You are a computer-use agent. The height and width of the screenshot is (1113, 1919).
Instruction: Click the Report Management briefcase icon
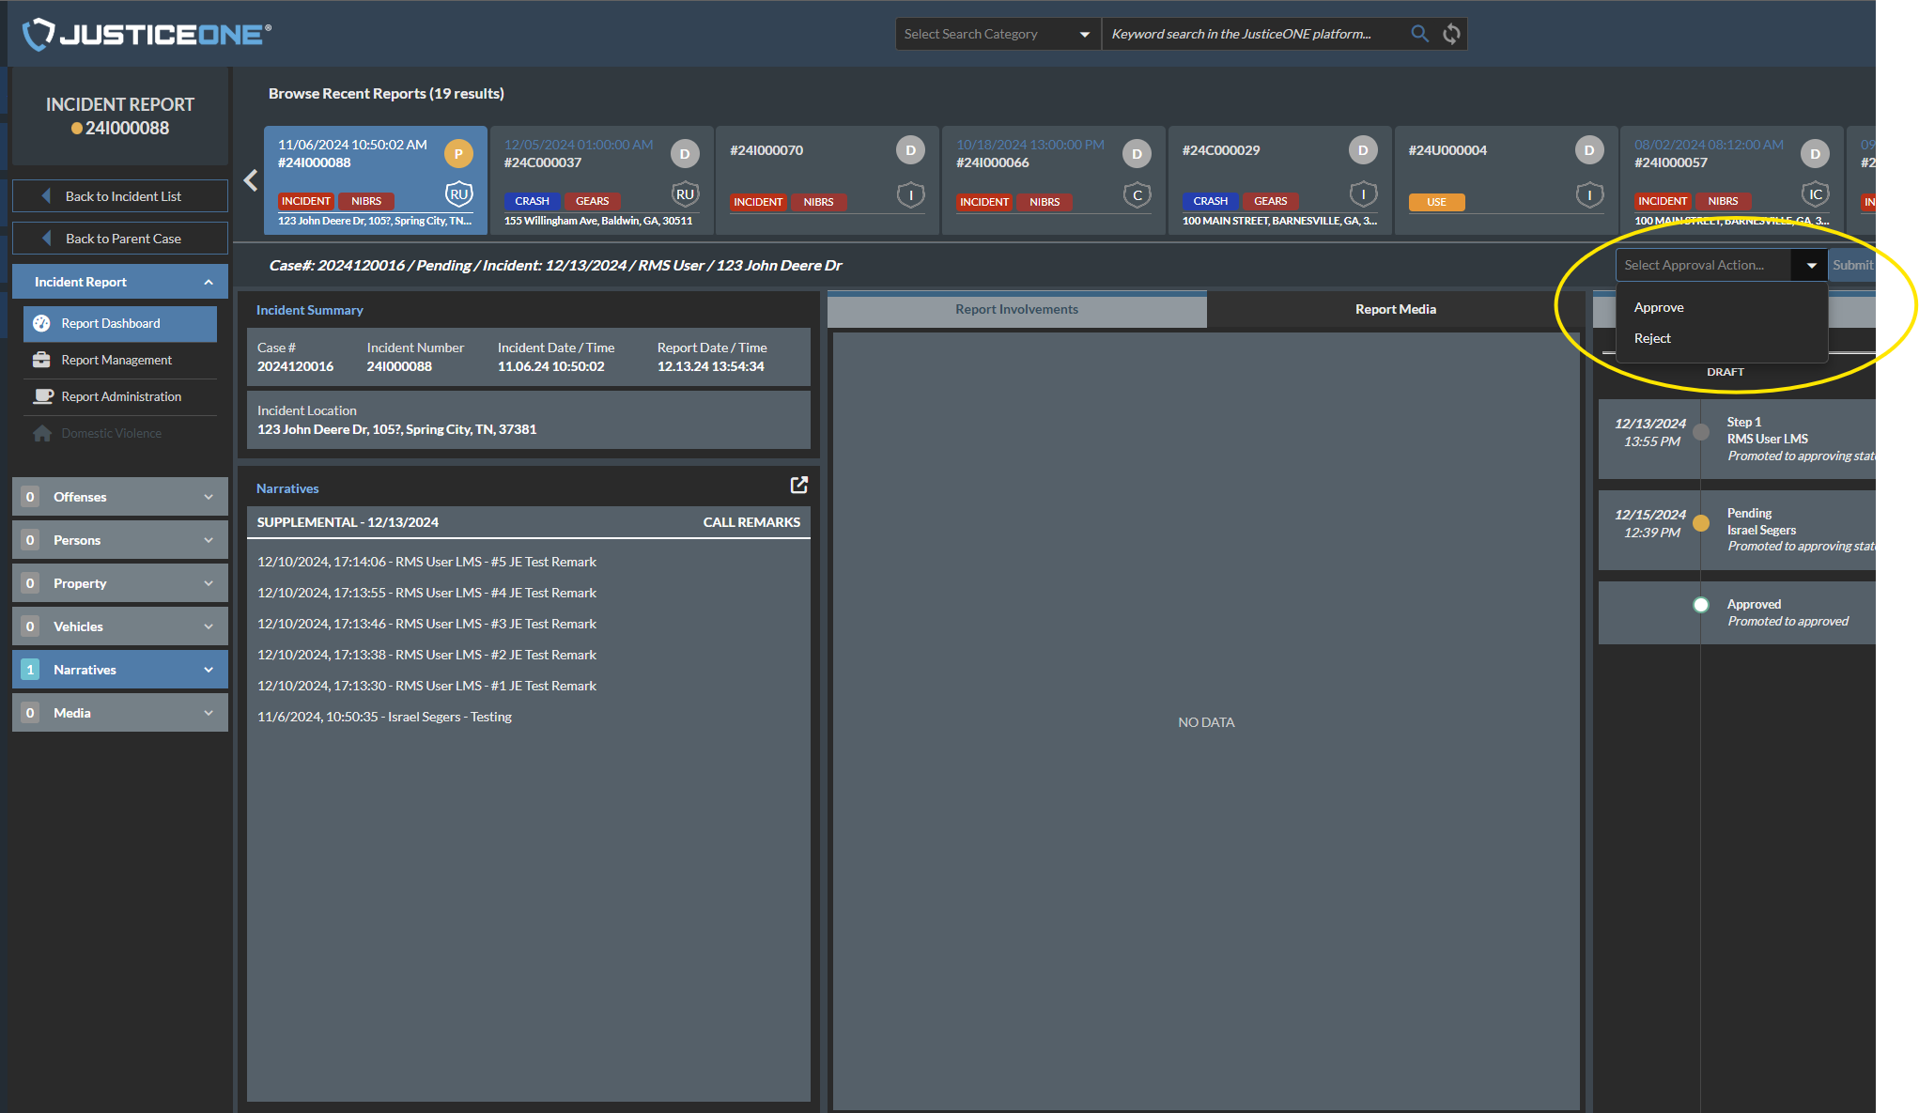click(41, 360)
